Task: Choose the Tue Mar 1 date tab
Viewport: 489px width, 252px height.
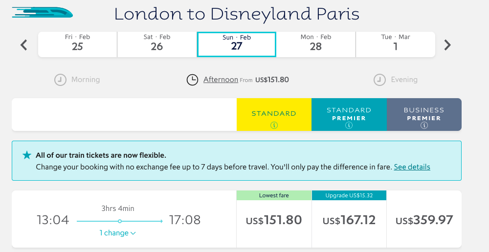Action: (395, 44)
